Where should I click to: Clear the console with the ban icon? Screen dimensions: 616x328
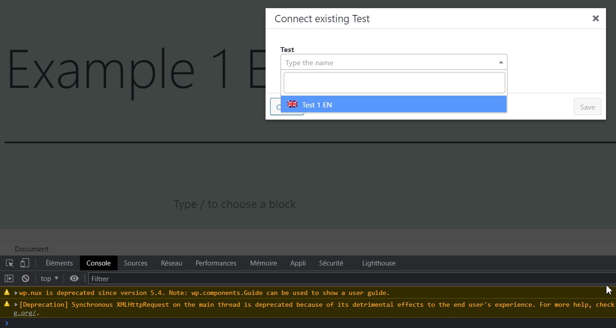click(x=25, y=279)
